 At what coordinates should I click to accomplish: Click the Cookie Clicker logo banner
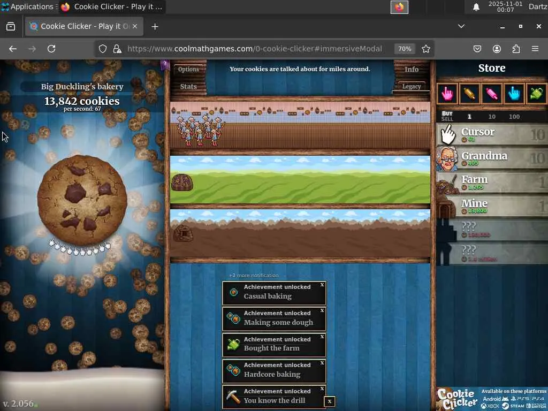click(x=457, y=399)
